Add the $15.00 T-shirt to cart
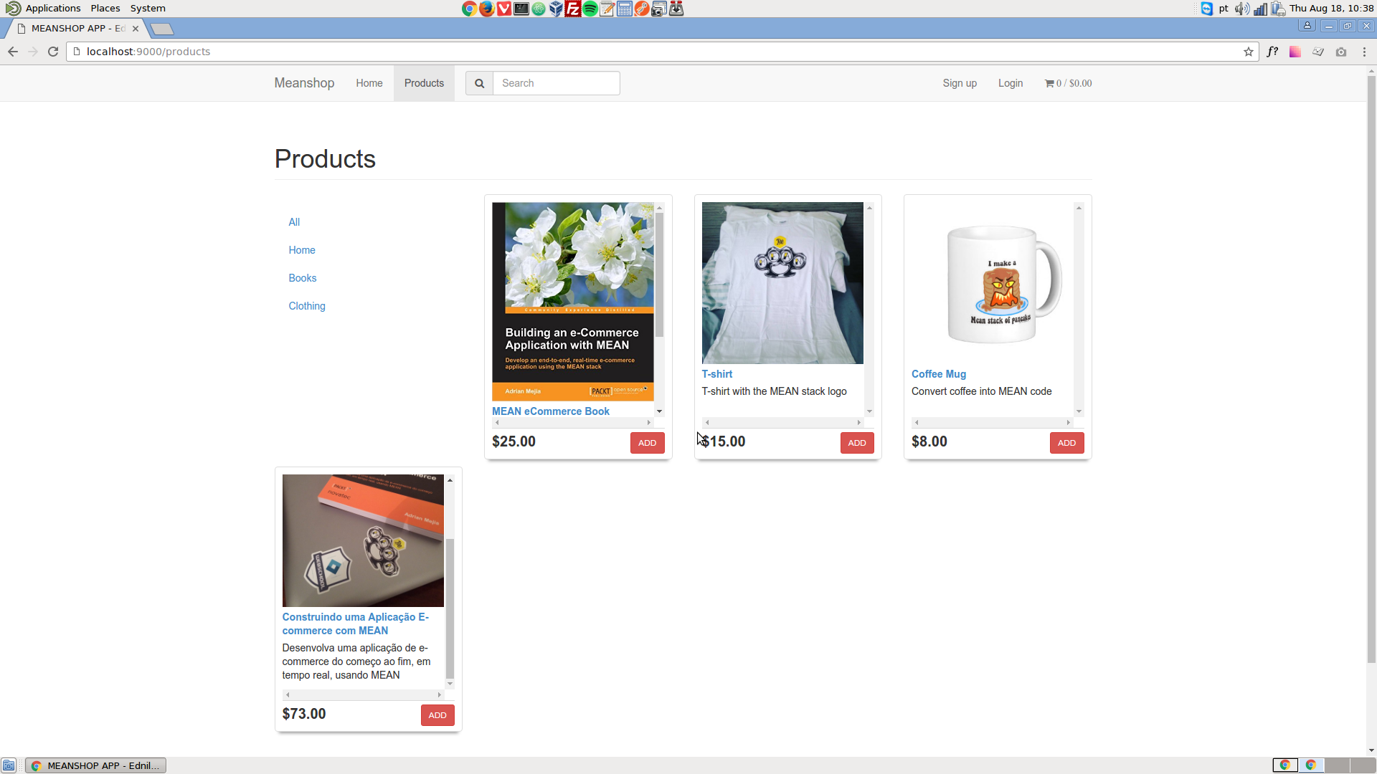This screenshot has width=1377, height=774. [x=857, y=443]
